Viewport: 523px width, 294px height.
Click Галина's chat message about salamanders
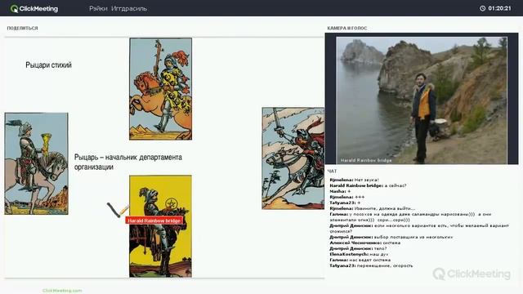410,217
